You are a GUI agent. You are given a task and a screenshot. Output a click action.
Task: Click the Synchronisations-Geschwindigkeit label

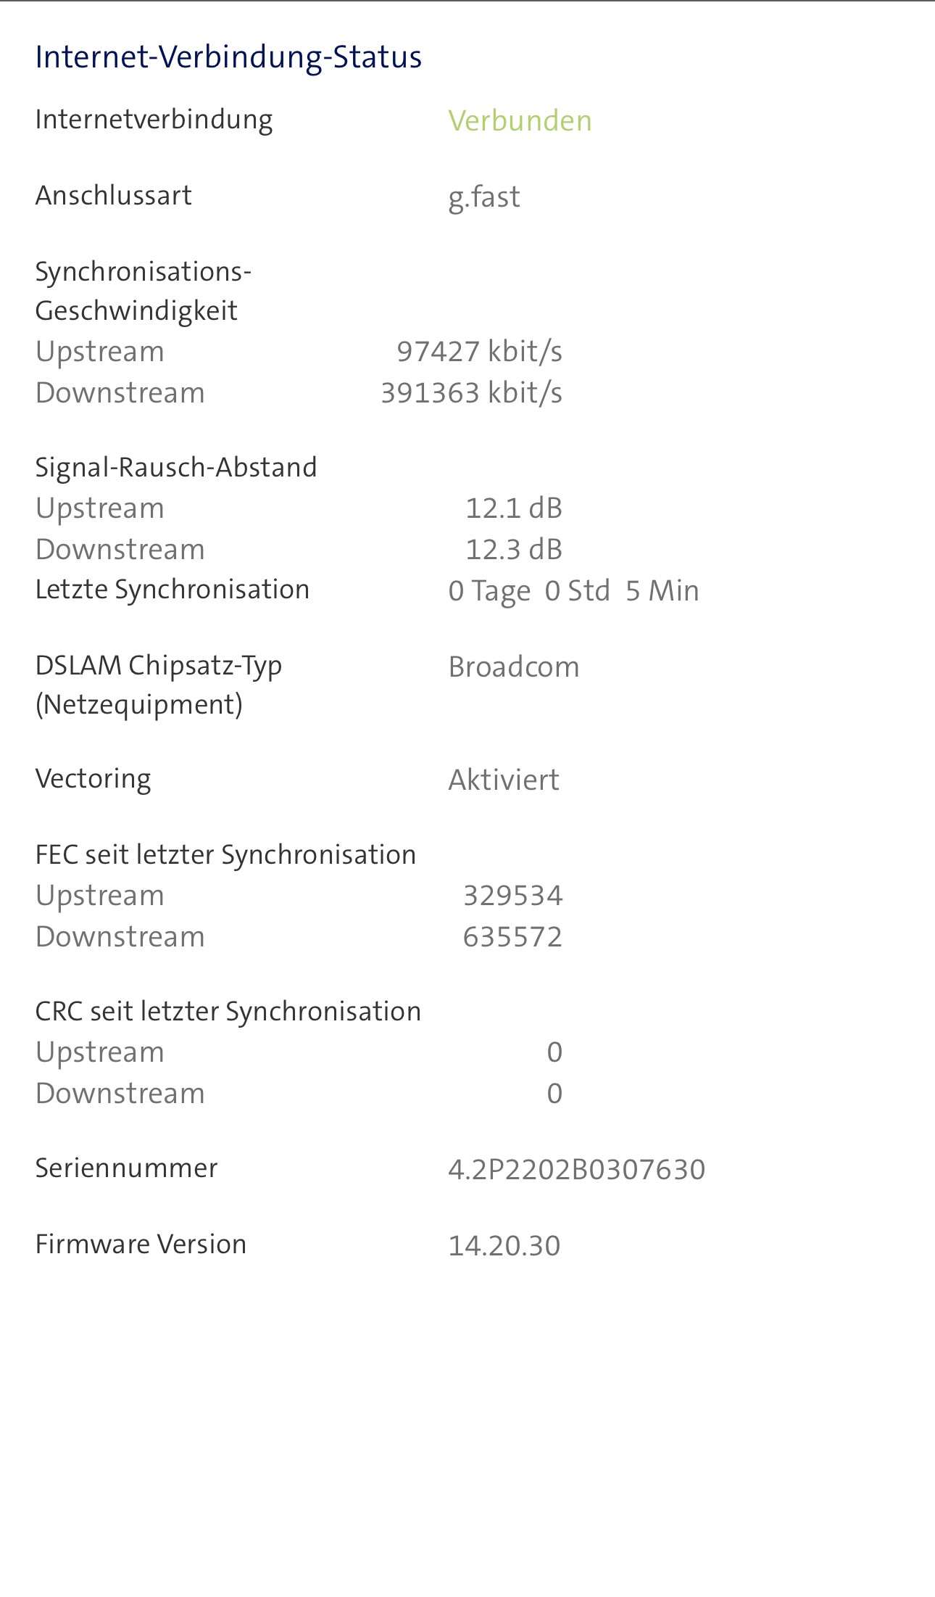tap(144, 291)
